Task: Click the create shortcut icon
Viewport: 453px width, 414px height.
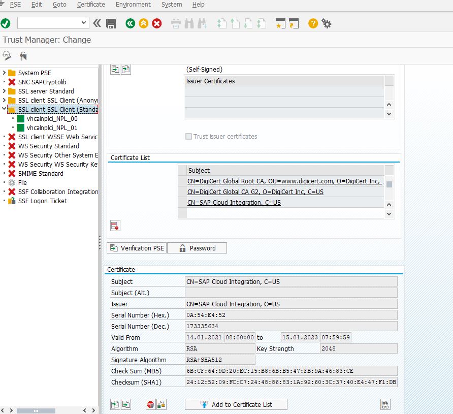Action: (x=294, y=23)
